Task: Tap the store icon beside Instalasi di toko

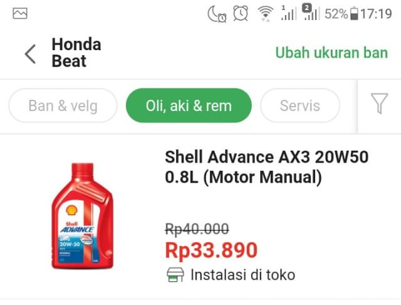Action: 175,274
